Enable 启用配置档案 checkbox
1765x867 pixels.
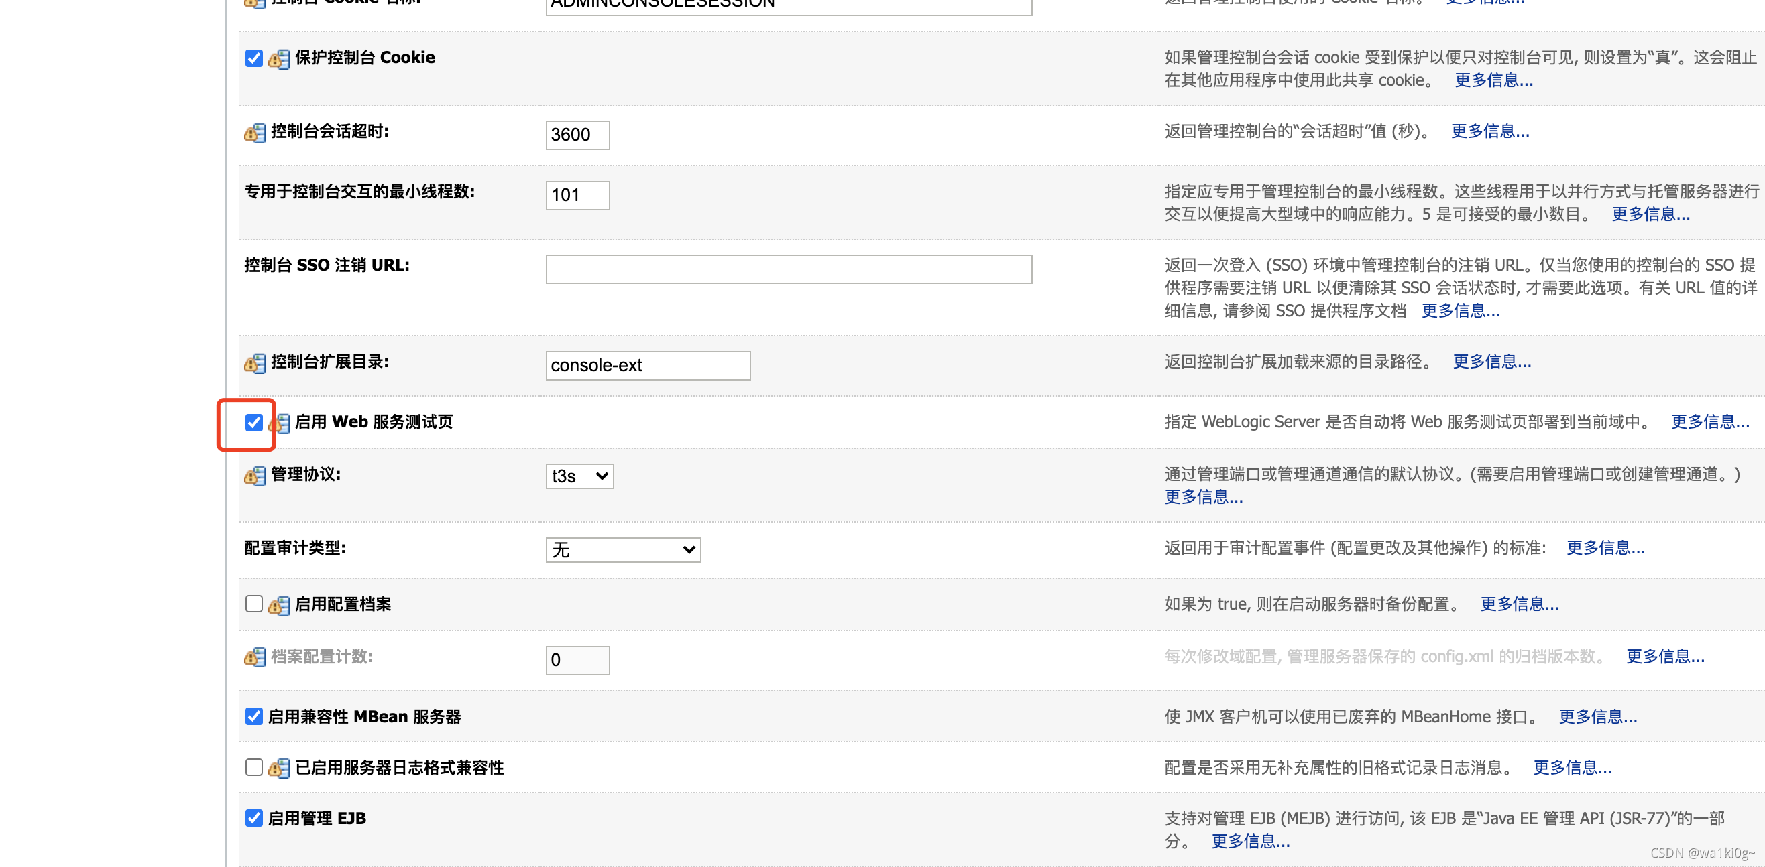[253, 604]
